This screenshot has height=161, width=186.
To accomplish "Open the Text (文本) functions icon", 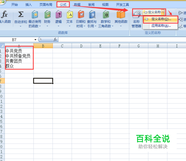I will coord(70,14).
